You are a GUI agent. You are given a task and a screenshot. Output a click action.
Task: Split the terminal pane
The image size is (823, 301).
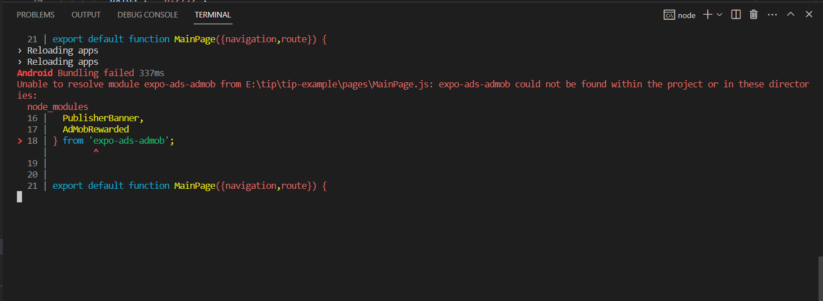click(x=736, y=15)
